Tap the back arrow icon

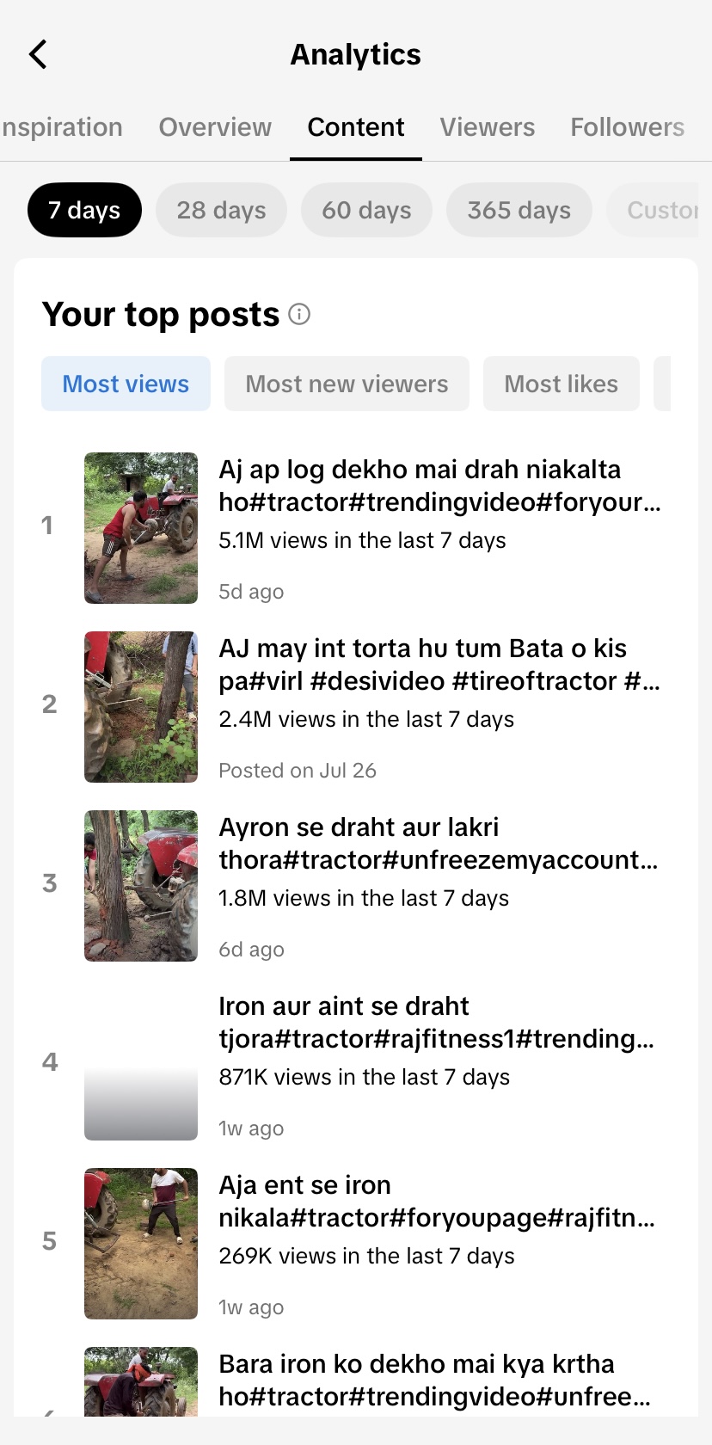(38, 54)
